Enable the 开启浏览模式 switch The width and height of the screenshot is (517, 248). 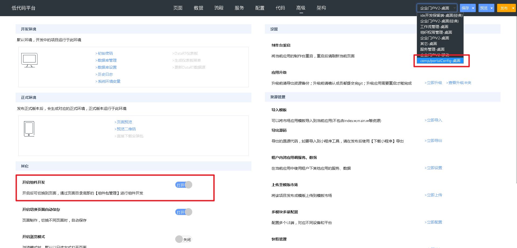tap(183, 239)
